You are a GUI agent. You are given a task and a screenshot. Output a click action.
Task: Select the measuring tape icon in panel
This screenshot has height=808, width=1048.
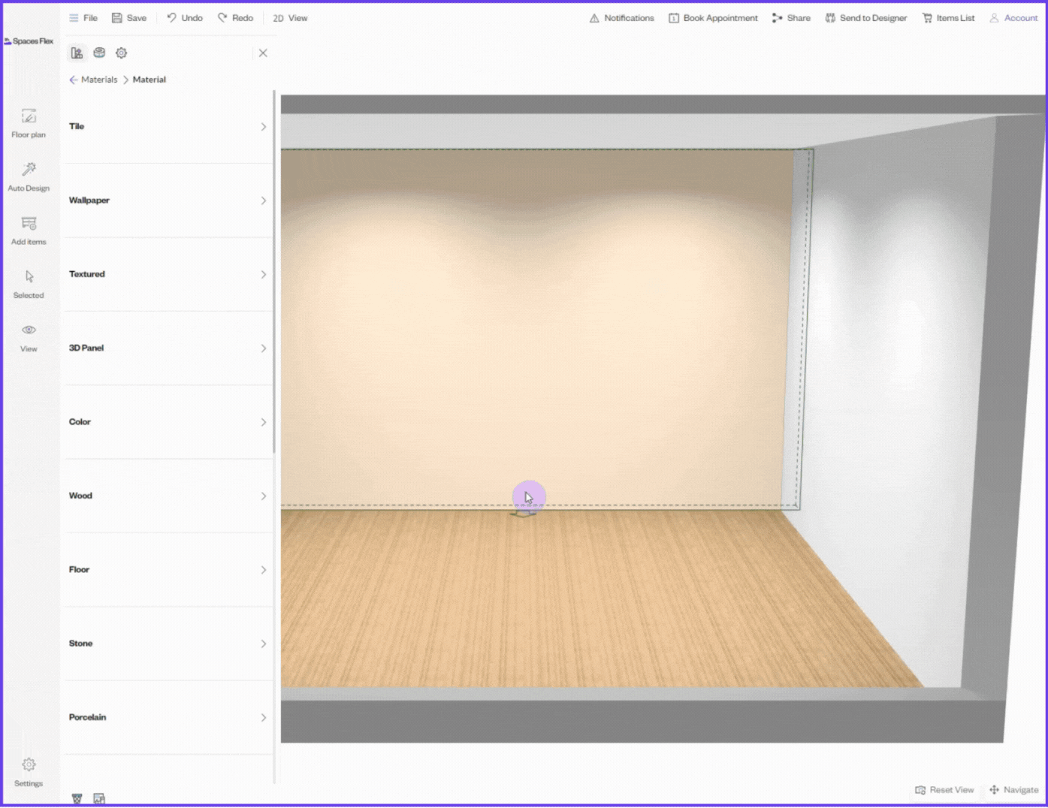pos(99,53)
